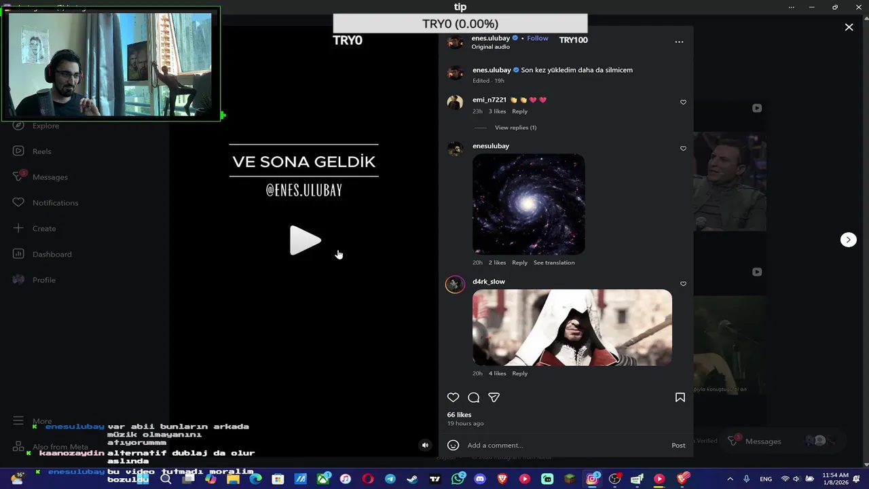Open enes.ulubay profile from header username

[x=490, y=38]
